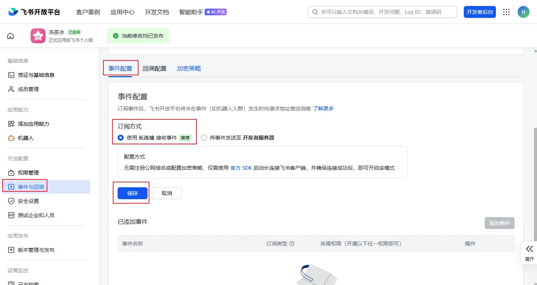Viewport: 537px width, 285px height.
Task: Click help icon next to 订阅类型
Action: pos(292,244)
